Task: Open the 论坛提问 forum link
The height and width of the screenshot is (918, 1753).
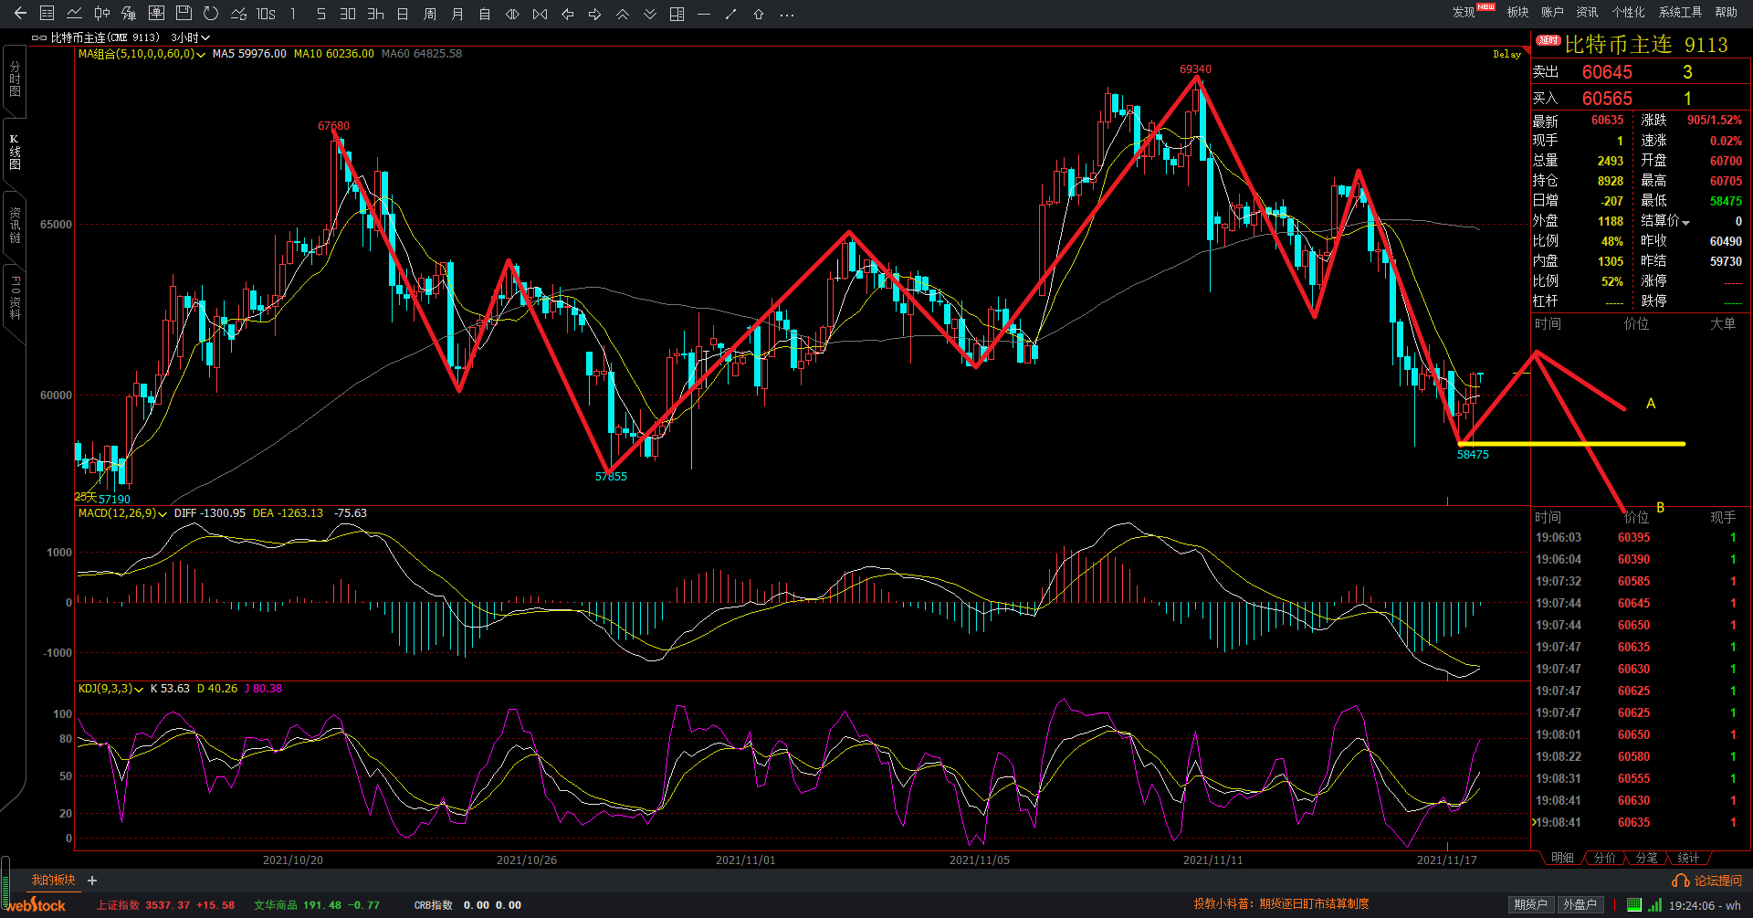Action: (1708, 881)
